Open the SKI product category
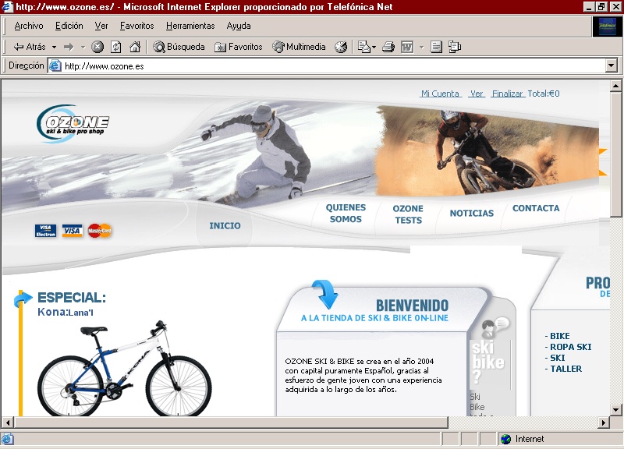Viewport: 624px width, 449px height. click(x=557, y=358)
